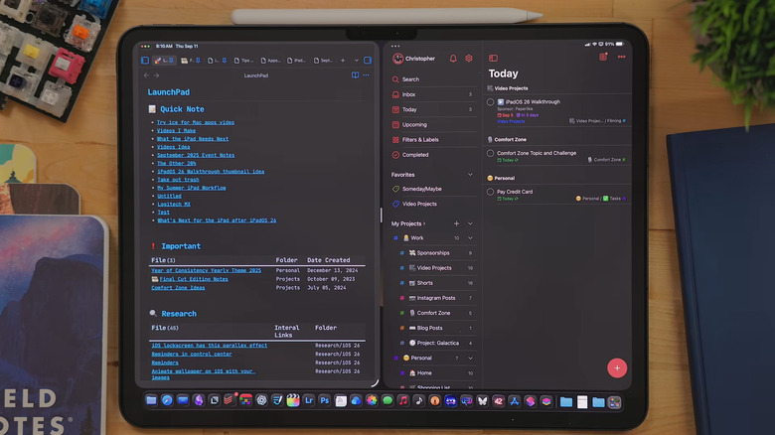
Task: Launch Obsidian from the dock
Action: 199,400
